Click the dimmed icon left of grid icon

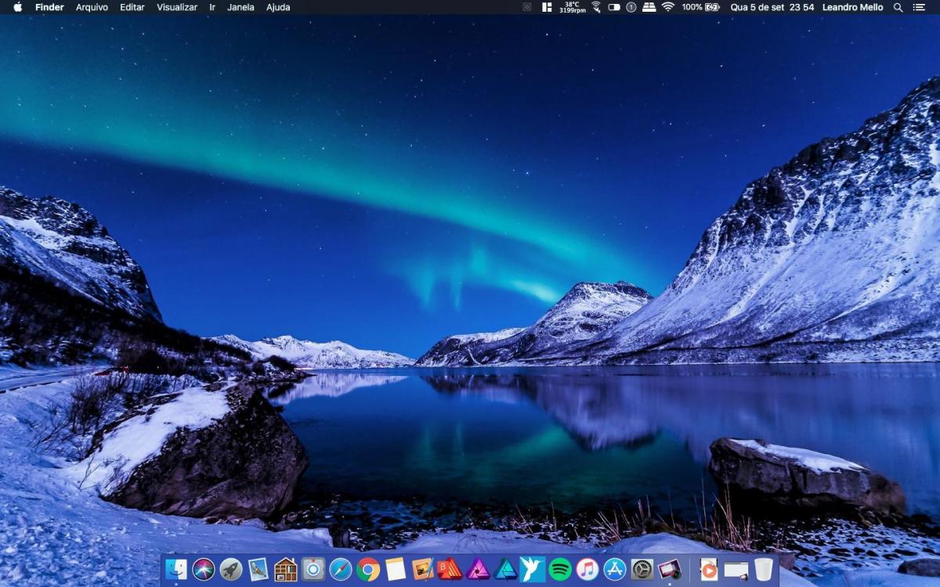(x=527, y=7)
